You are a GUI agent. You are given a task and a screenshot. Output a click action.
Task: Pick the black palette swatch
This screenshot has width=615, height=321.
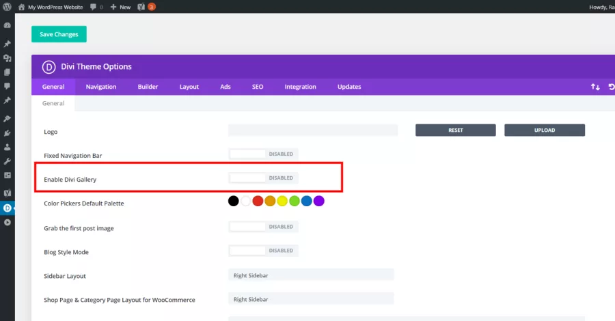[x=234, y=201]
